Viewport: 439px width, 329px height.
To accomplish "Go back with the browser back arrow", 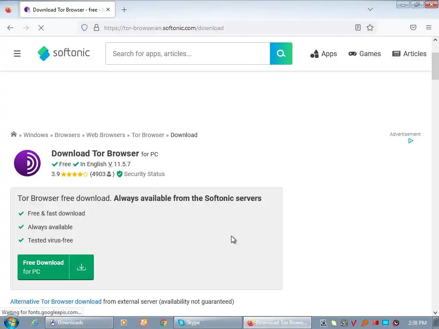I will [x=10, y=28].
